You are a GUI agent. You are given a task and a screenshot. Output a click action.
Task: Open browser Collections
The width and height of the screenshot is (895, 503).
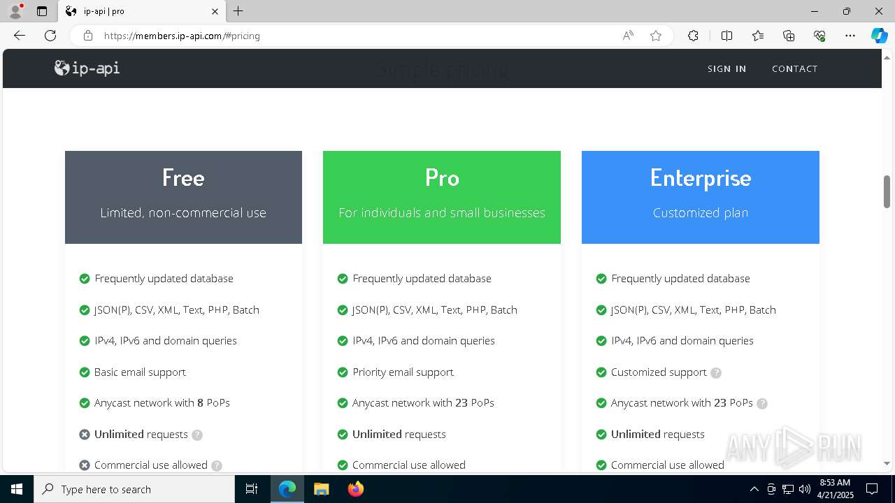(x=789, y=36)
